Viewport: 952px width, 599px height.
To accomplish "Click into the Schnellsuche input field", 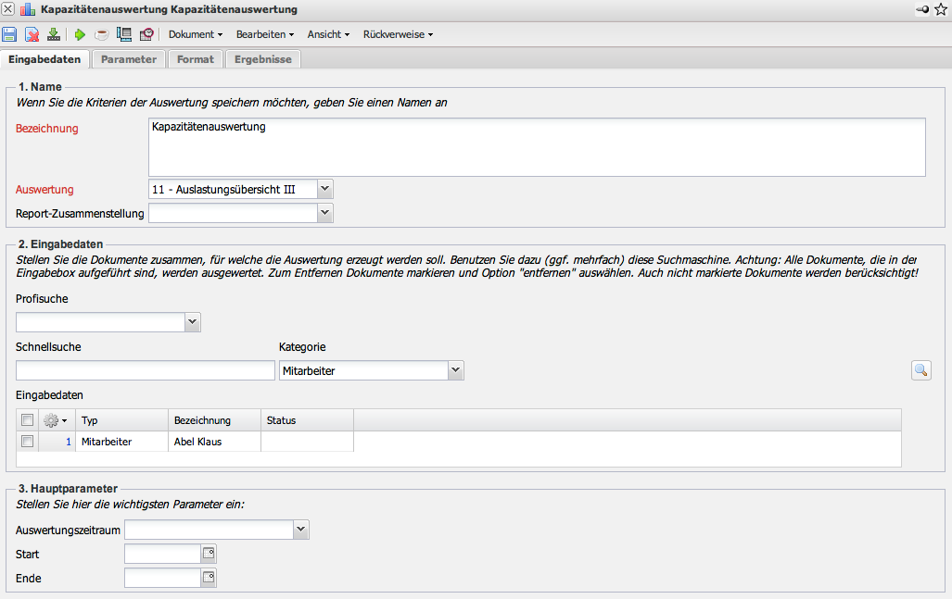I will click(x=146, y=370).
